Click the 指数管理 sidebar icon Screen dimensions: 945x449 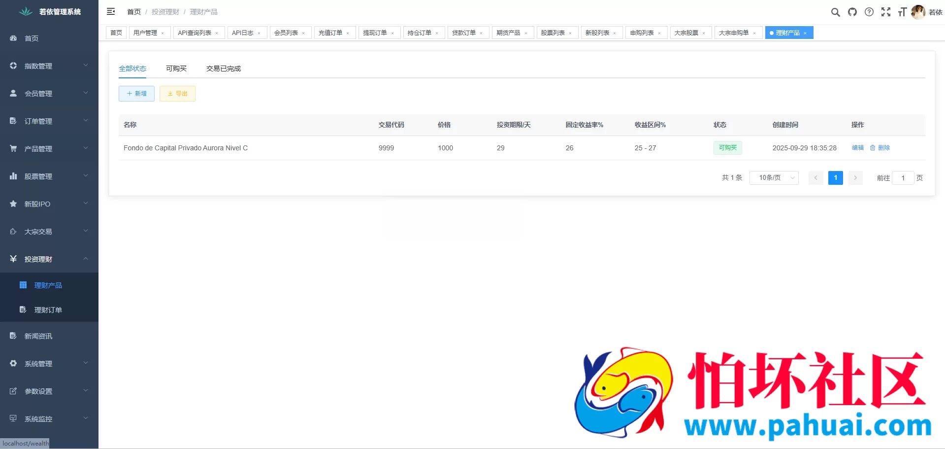pyautogui.click(x=13, y=66)
